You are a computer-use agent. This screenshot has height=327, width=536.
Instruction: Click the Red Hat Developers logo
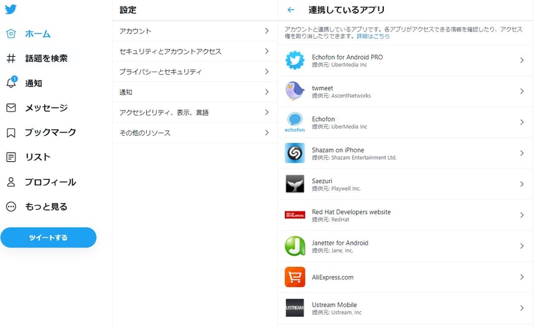click(295, 215)
